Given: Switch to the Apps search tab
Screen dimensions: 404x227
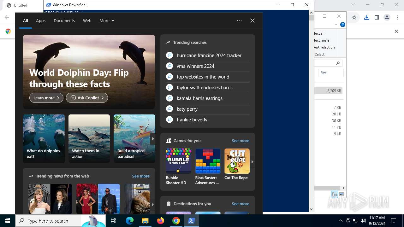Looking at the screenshot, I should [41, 20].
